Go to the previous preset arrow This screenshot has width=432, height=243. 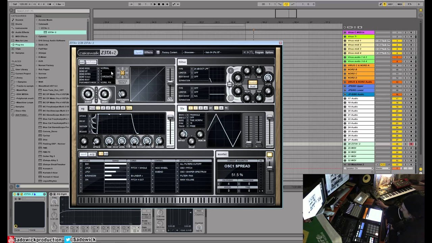(244, 52)
